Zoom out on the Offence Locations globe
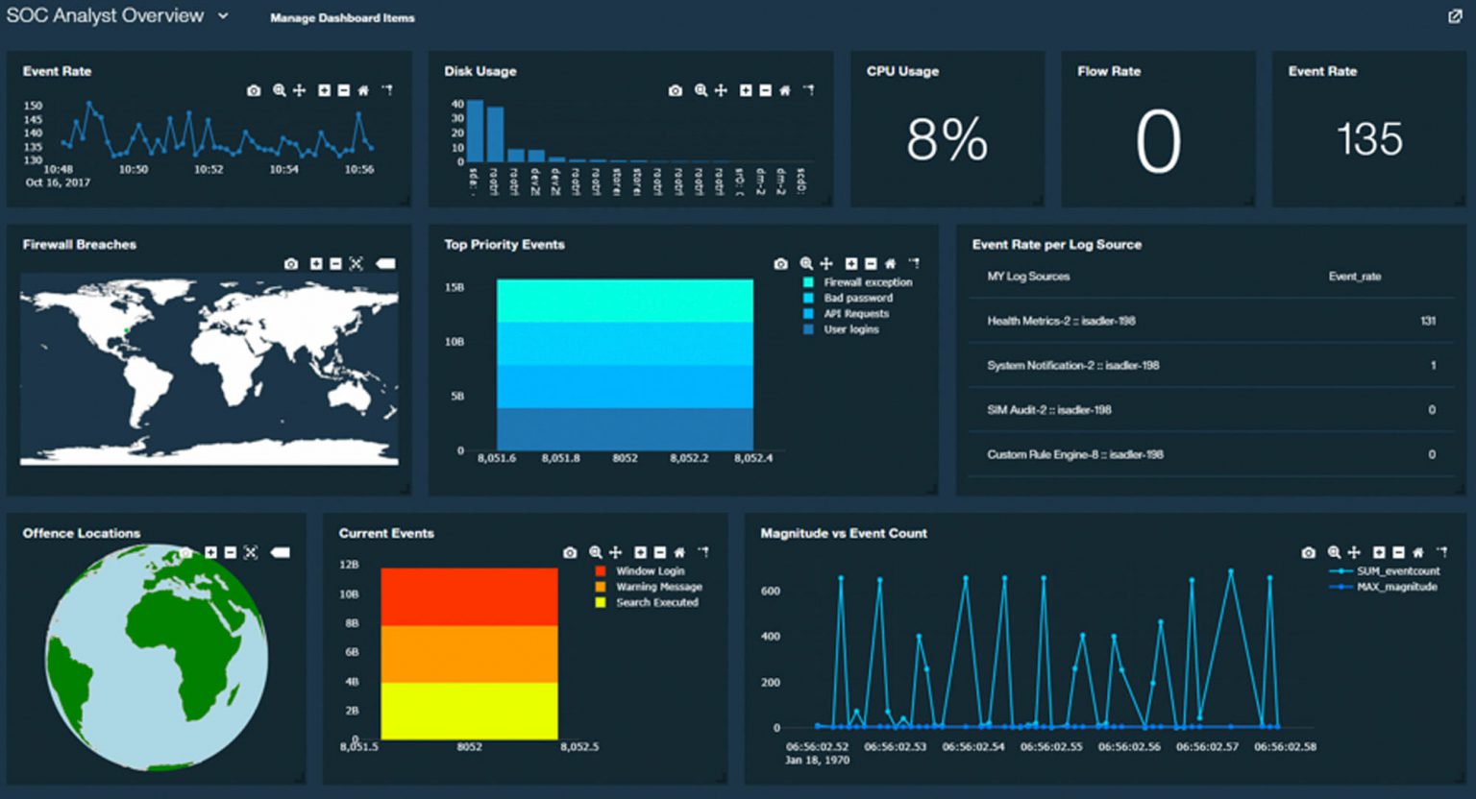1476x799 pixels. [229, 552]
